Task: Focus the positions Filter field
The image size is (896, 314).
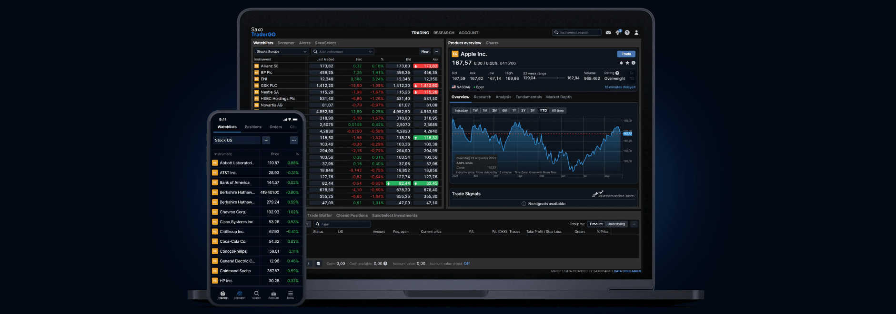Action: (342, 224)
